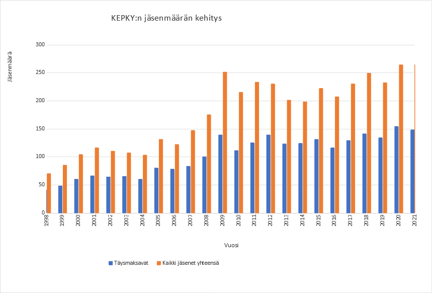Viewport: 432px width, 293px height.
Task: Click the 2010 year label
Action: coord(238,220)
